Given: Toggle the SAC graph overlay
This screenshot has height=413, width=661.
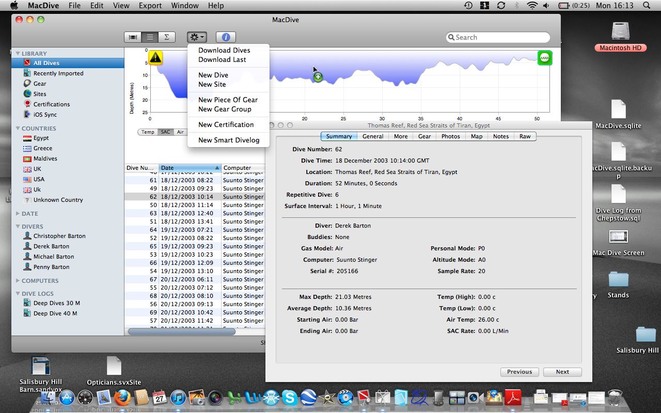Looking at the screenshot, I should [165, 132].
